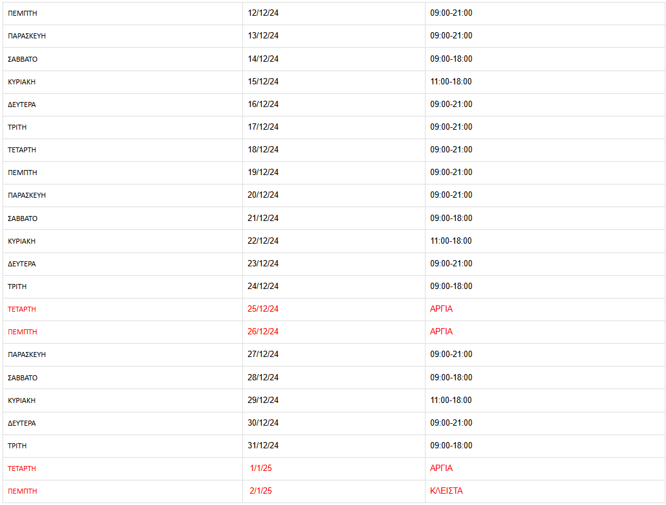
Task: Select red ΠΕΜΠΤΗ in the 2/1/25 row
Action: (x=22, y=491)
